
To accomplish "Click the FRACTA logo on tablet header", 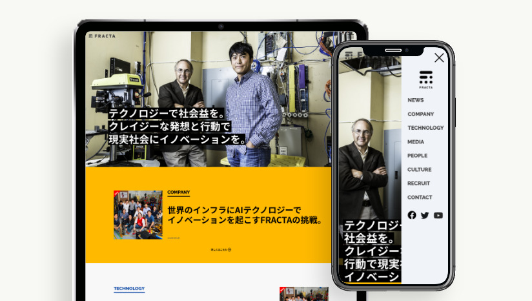I will [x=102, y=36].
